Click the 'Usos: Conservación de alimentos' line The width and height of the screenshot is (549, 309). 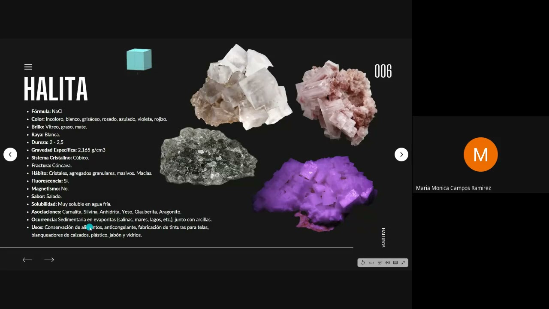click(x=120, y=227)
